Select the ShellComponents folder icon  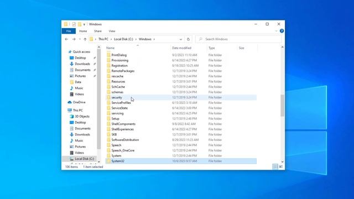[108, 124]
